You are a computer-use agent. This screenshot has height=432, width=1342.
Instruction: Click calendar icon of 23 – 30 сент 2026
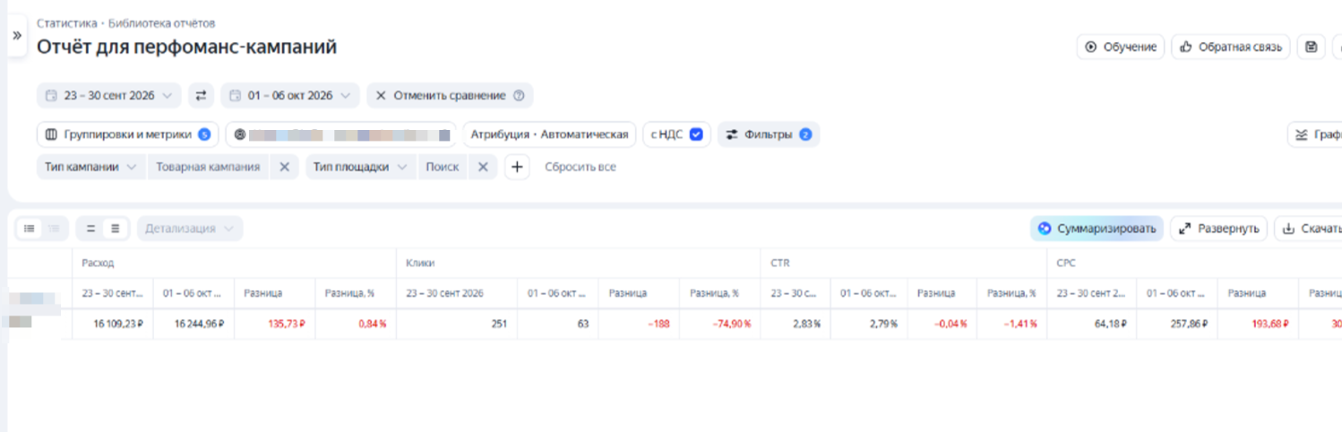click(x=52, y=95)
